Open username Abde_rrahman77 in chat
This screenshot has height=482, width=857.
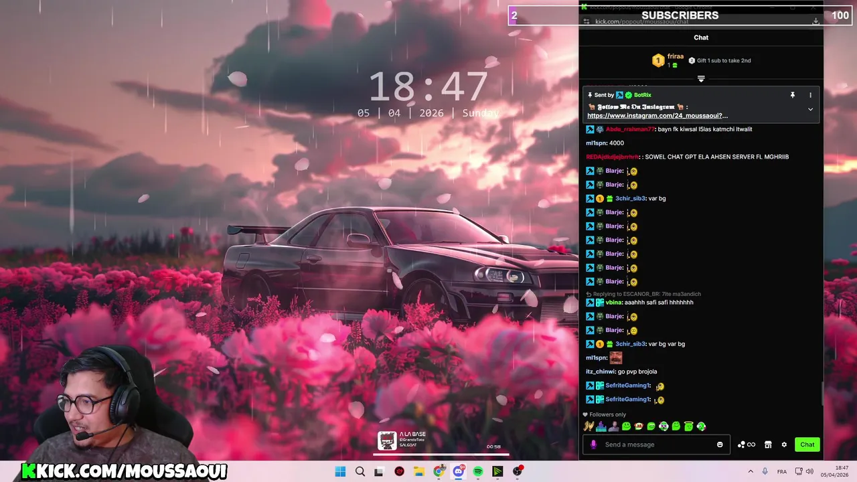pyautogui.click(x=630, y=129)
